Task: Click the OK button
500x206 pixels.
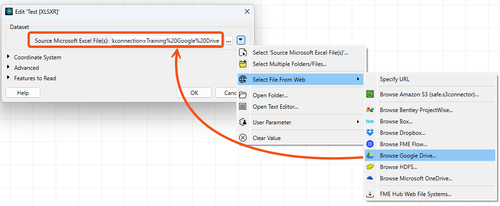Action: pos(194,93)
